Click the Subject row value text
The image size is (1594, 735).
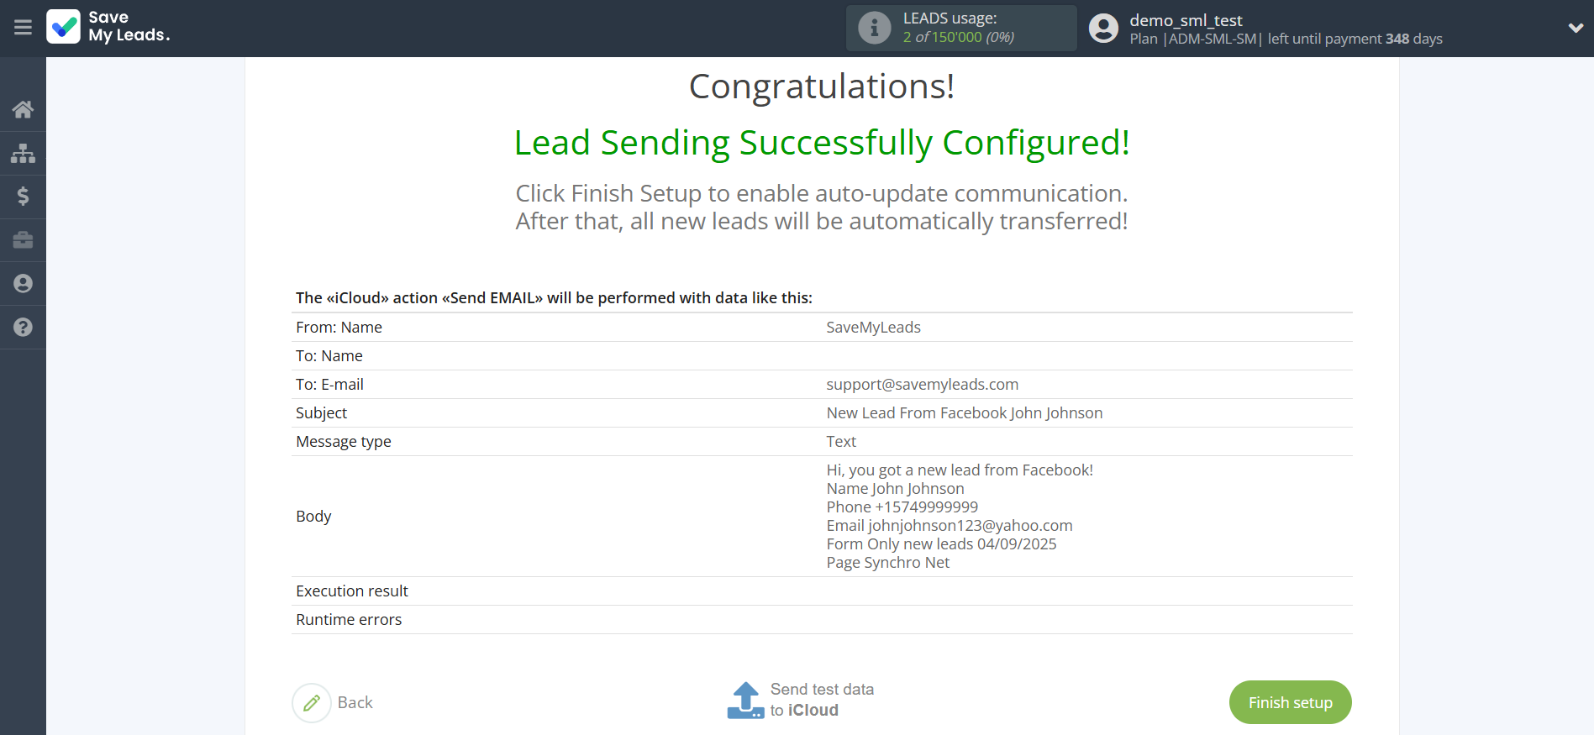coord(964,413)
